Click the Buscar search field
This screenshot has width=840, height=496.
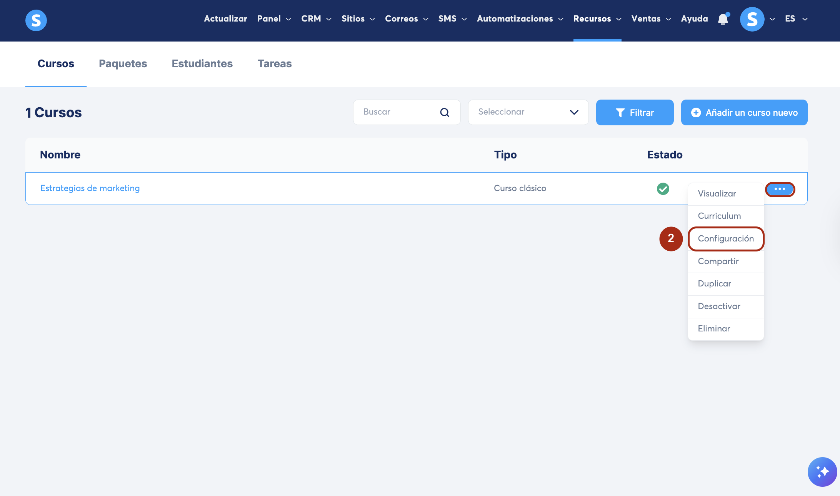point(396,112)
